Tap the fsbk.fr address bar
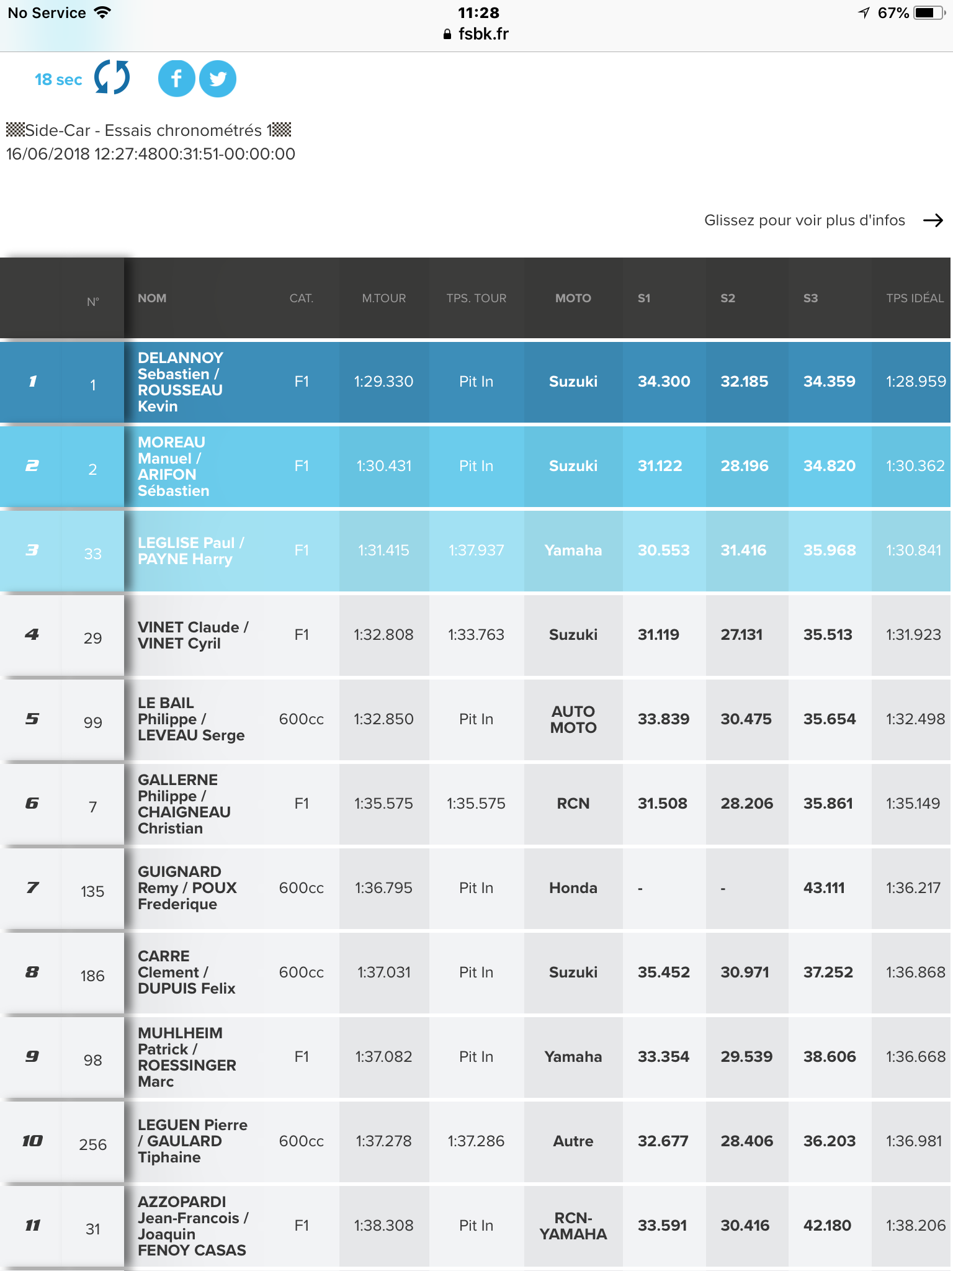953x1271 pixels. click(x=476, y=34)
